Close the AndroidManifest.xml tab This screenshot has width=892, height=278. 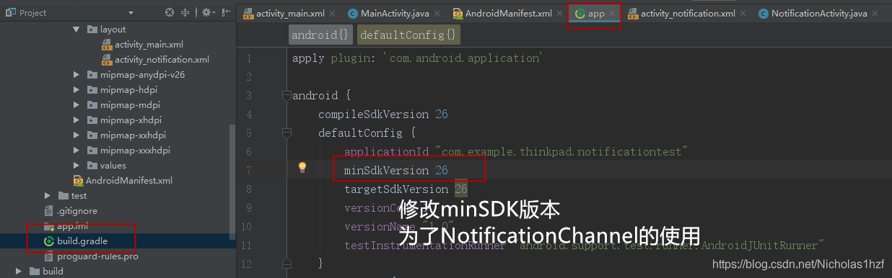[x=559, y=14]
